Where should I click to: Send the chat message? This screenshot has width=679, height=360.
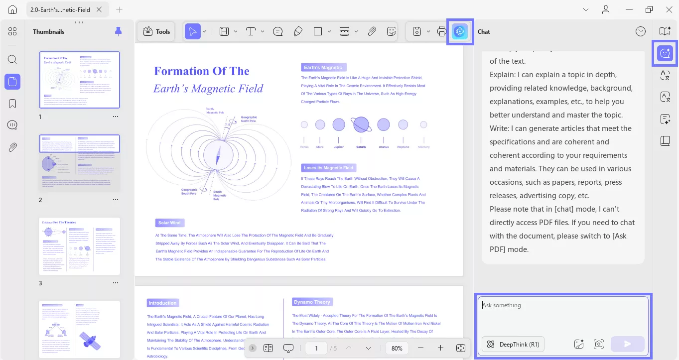pos(627,344)
